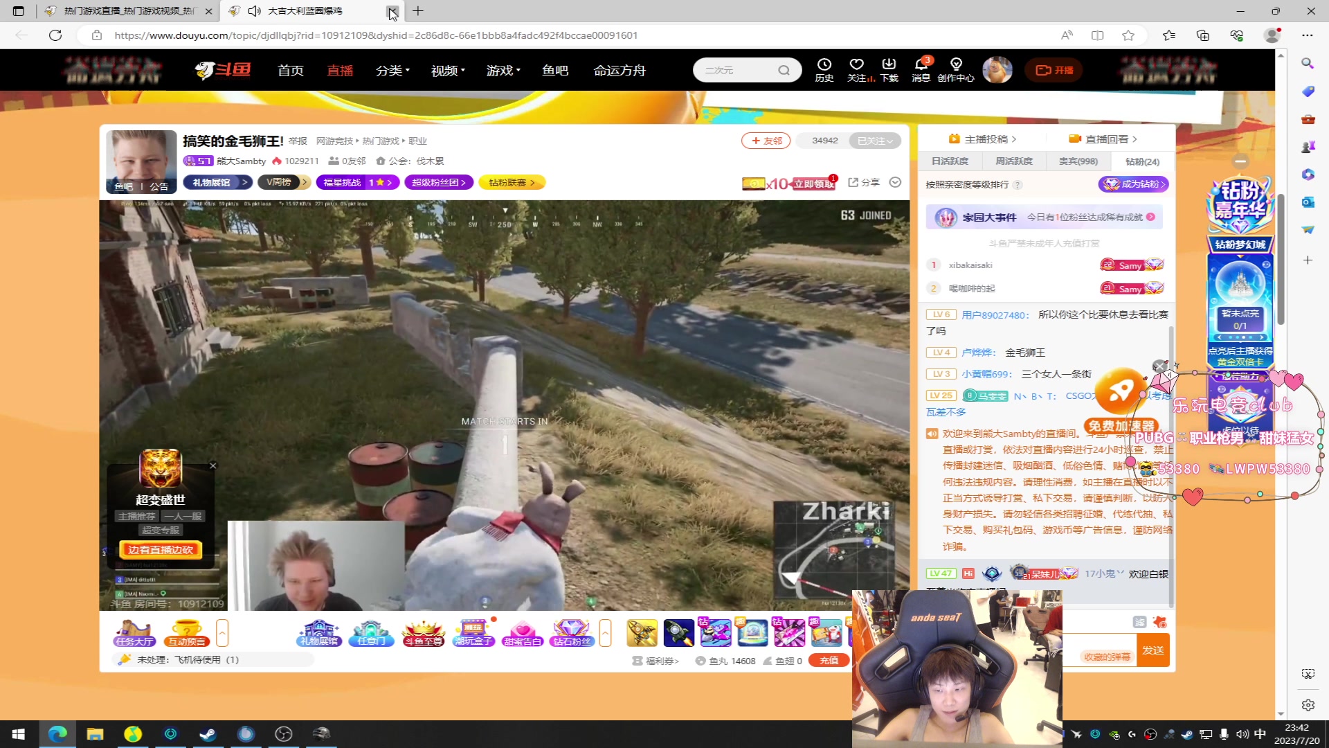Open 直播回看 link

[x=1103, y=139]
